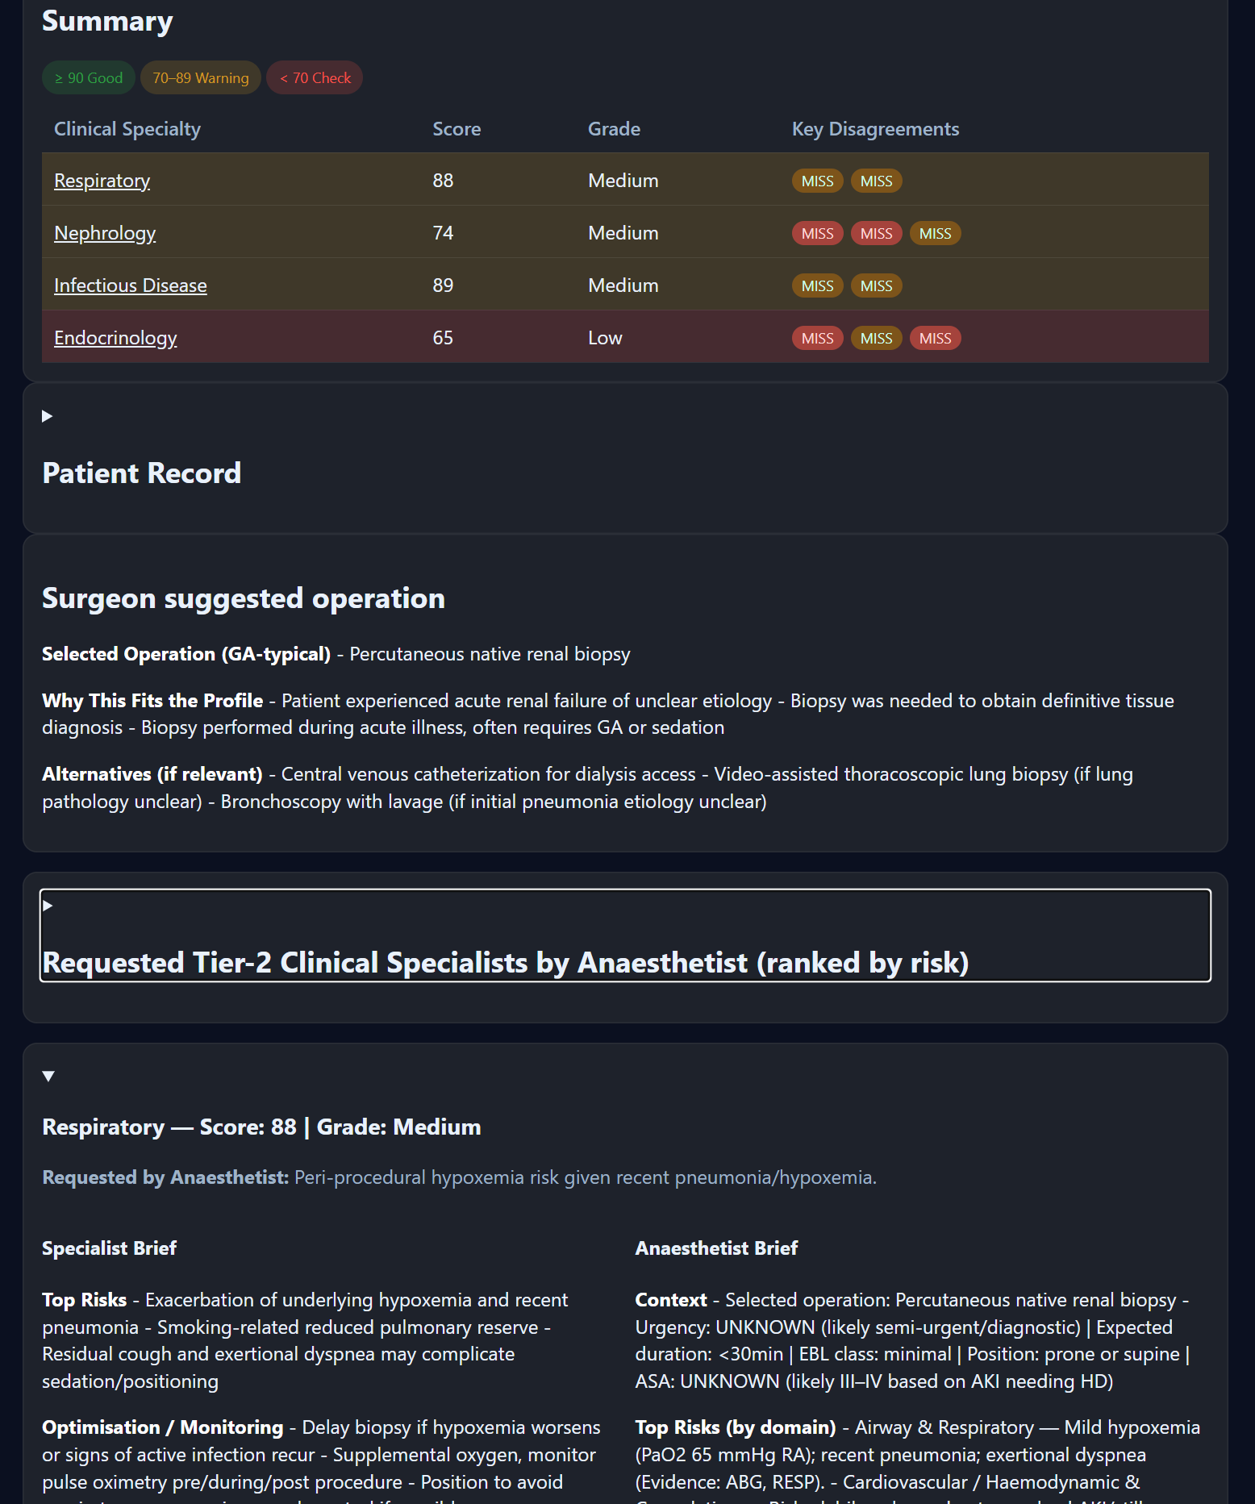
Task: Toggle the ≥ 90 Good legend filter
Action: [88, 77]
